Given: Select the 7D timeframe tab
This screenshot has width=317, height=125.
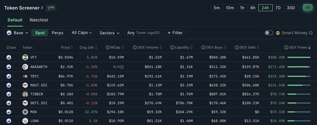Looking at the screenshot, I should (278, 8).
